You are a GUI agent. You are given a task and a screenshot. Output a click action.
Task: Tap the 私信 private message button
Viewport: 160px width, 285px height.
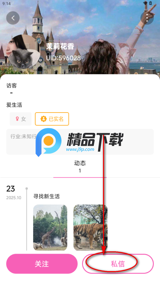click(118, 264)
